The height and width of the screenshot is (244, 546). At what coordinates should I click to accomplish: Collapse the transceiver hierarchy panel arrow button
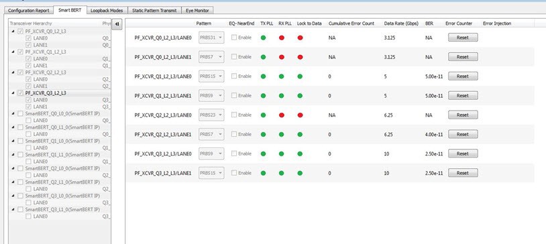coord(117,24)
